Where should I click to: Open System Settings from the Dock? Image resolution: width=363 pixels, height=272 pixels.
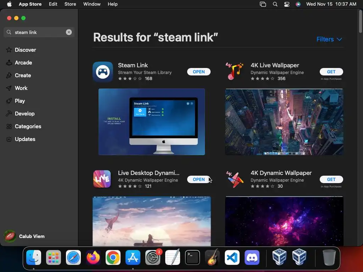coord(153,257)
